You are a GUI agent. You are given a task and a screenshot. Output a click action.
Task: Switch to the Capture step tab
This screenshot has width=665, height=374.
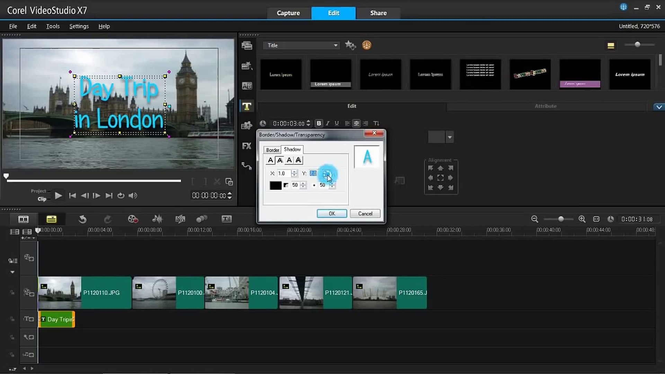click(x=288, y=13)
